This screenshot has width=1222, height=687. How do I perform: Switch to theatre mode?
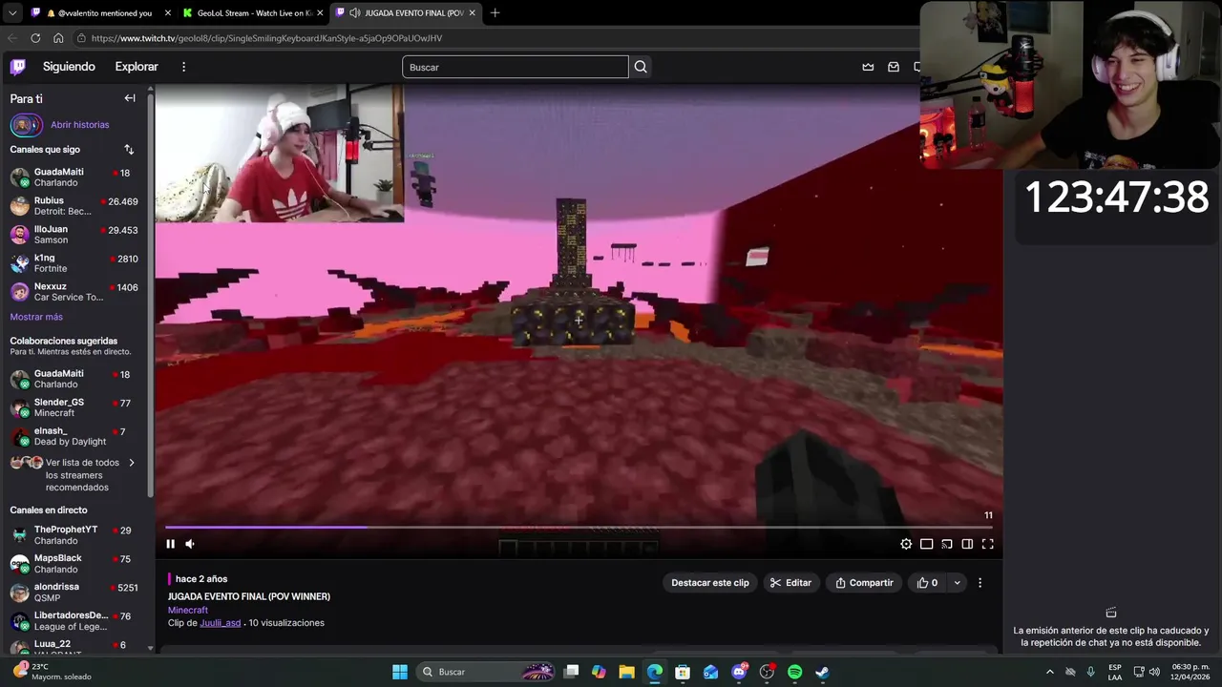click(967, 544)
